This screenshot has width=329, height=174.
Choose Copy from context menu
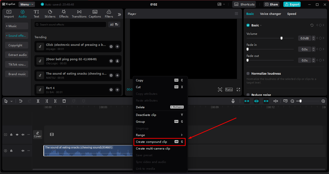pos(160,80)
